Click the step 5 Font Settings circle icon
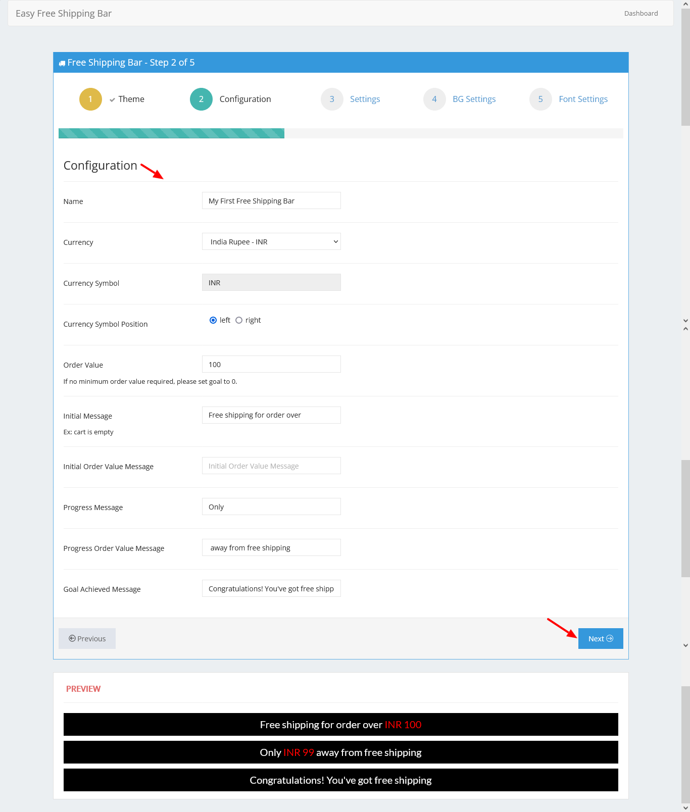 tap(540, 99)
